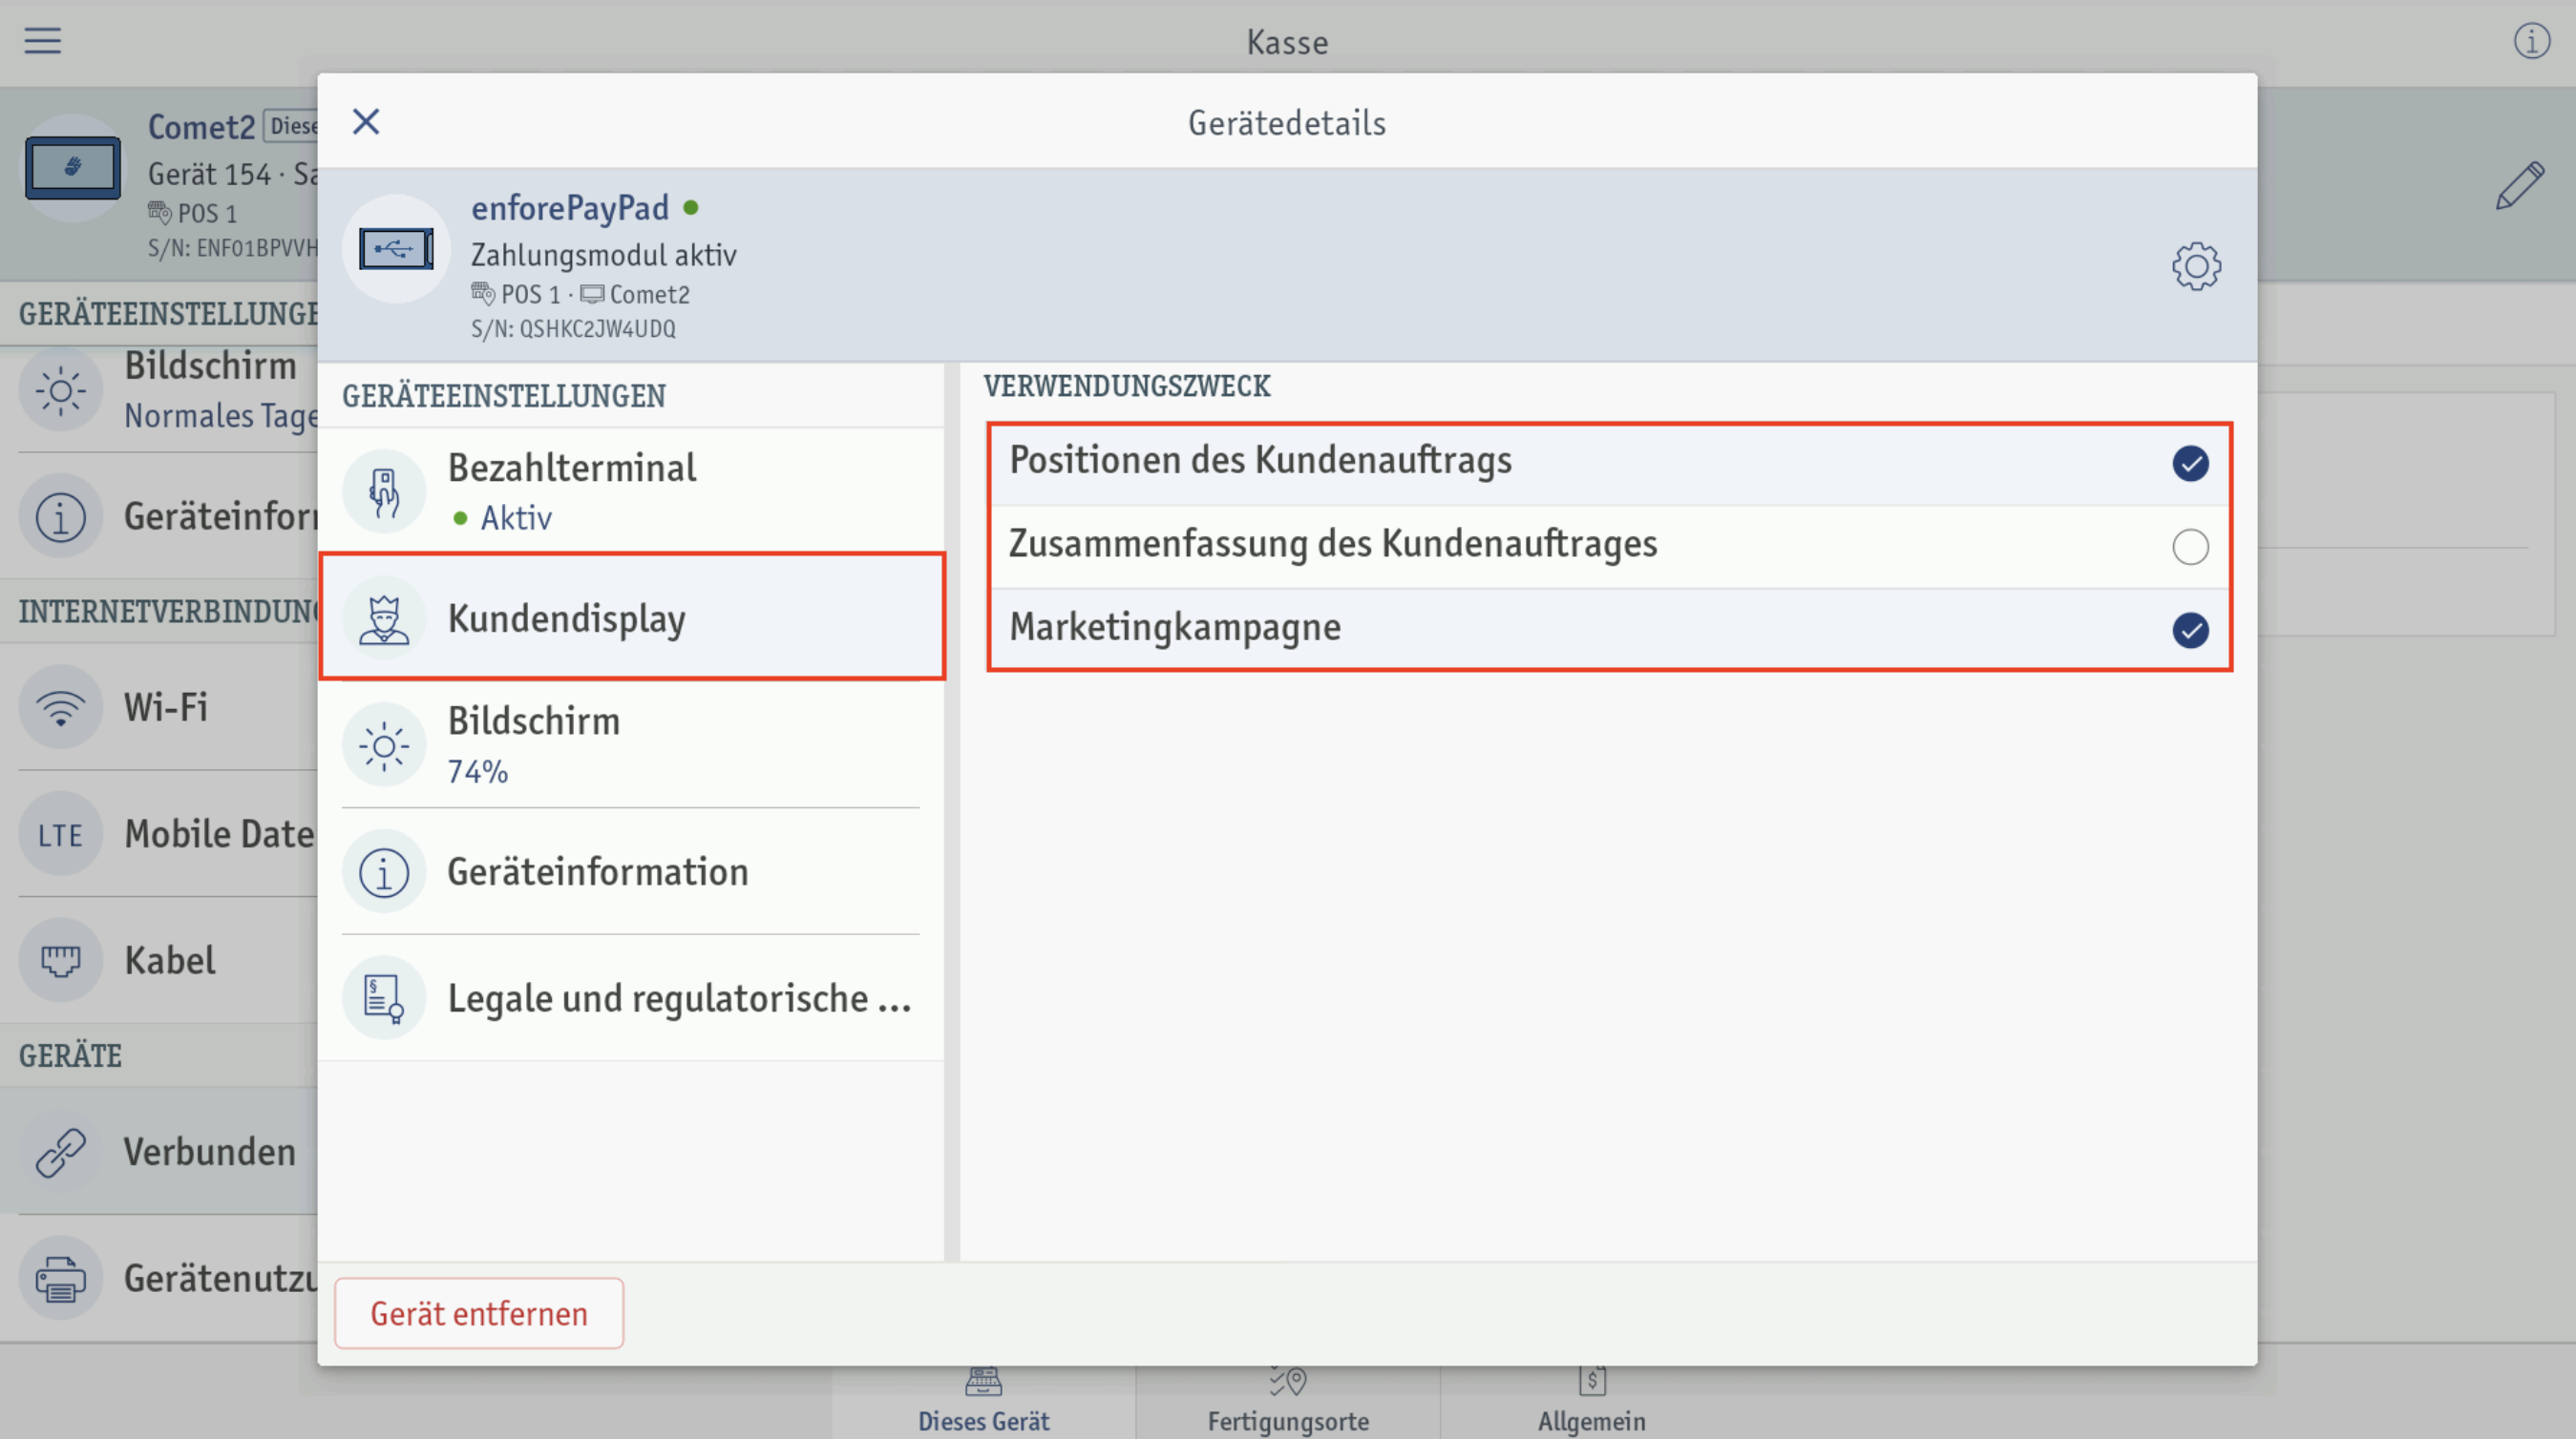
Task: Open the info icon in the Kasse header
Action: (2532, 41)
